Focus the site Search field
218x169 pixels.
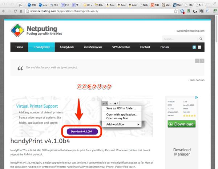tap(180, 39)
